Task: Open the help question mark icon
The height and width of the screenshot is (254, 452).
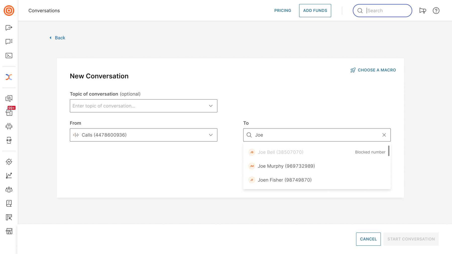Action: coord(436,11)
